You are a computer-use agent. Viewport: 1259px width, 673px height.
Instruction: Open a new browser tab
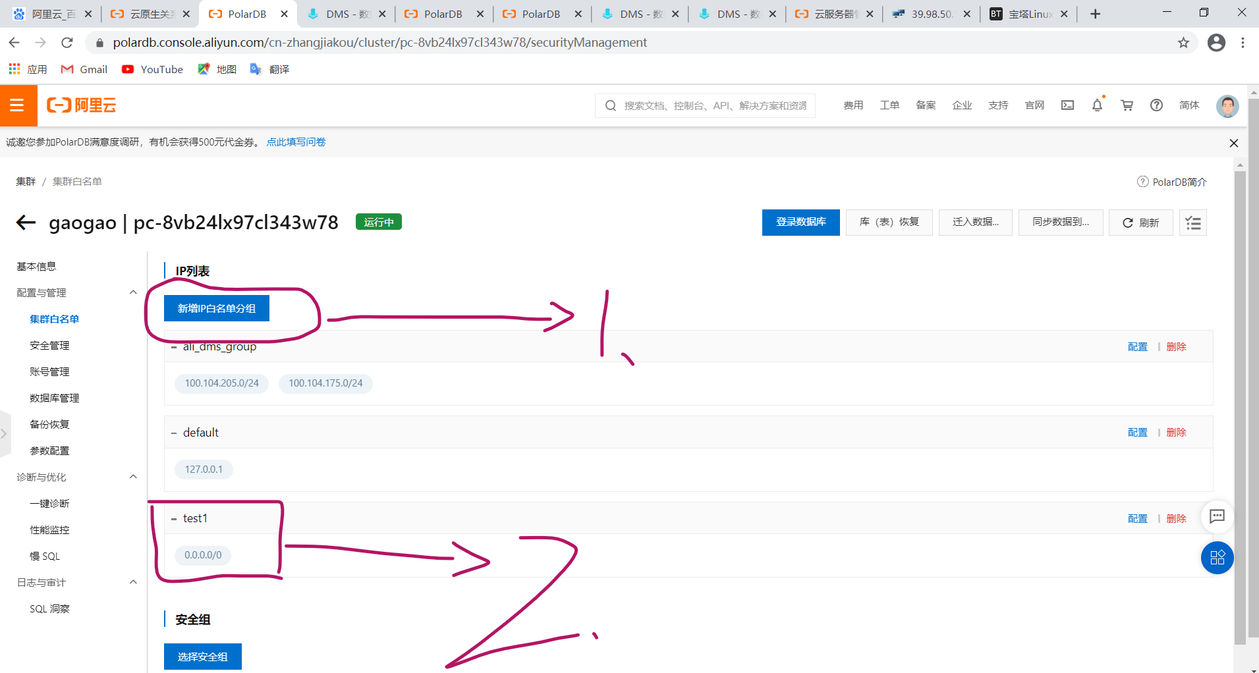[1095, 14]
